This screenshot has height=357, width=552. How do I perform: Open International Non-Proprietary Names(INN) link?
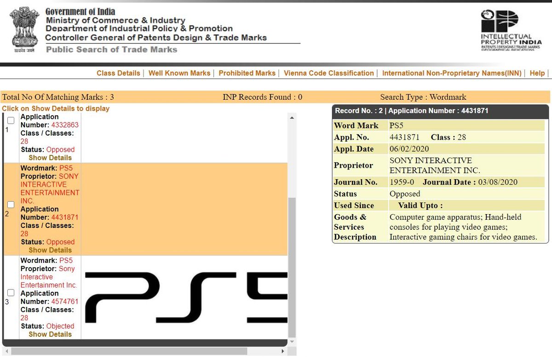(x=452, y=73)
